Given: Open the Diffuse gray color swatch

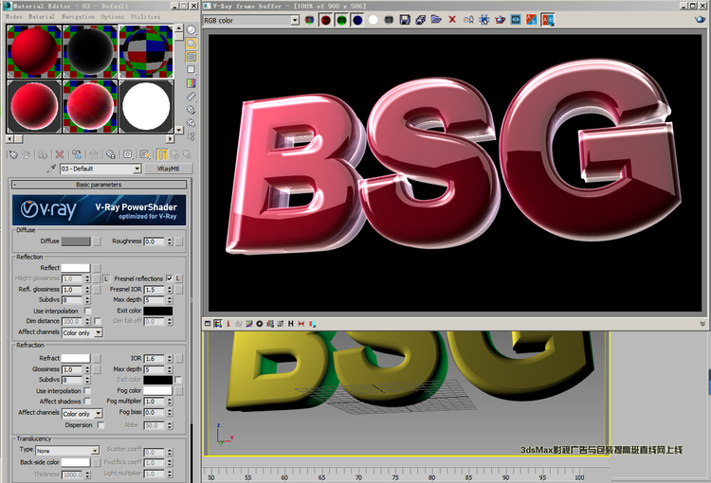Looking at the screenshot, I should tap(76, 241).
